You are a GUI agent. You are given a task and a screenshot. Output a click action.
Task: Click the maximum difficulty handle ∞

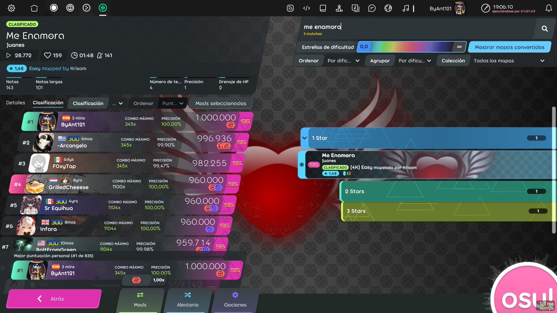click(459, 47)
